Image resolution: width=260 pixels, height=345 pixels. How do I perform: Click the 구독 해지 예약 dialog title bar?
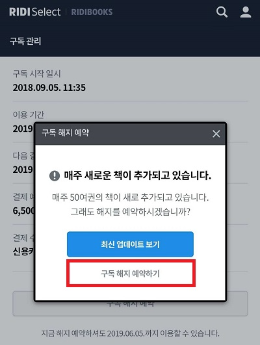coord(131,134)
